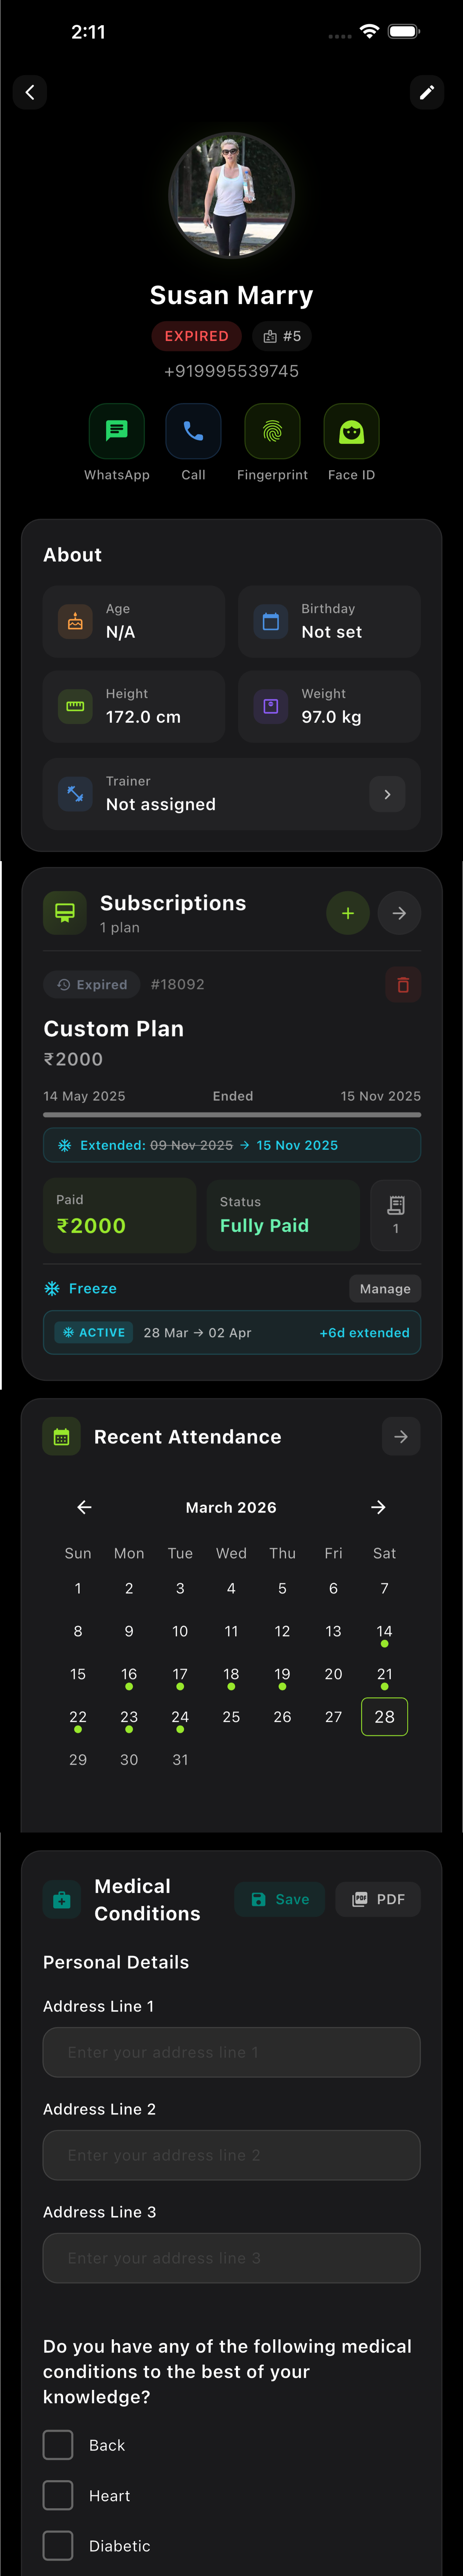The image size is (463, 2576).
Task: Delete subscription using the red trash icon
Action: point(403,985)
